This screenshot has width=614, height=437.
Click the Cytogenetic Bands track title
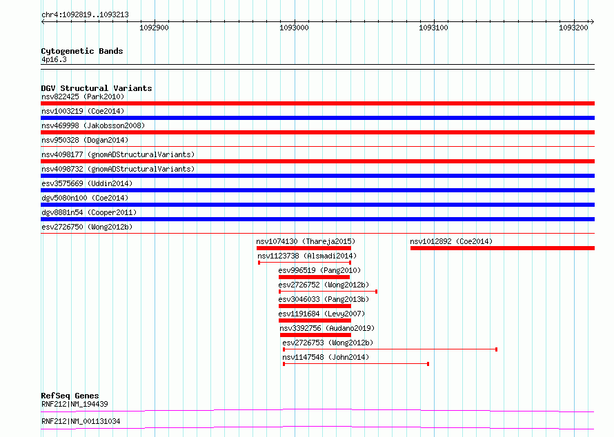(x=82, y=51)
